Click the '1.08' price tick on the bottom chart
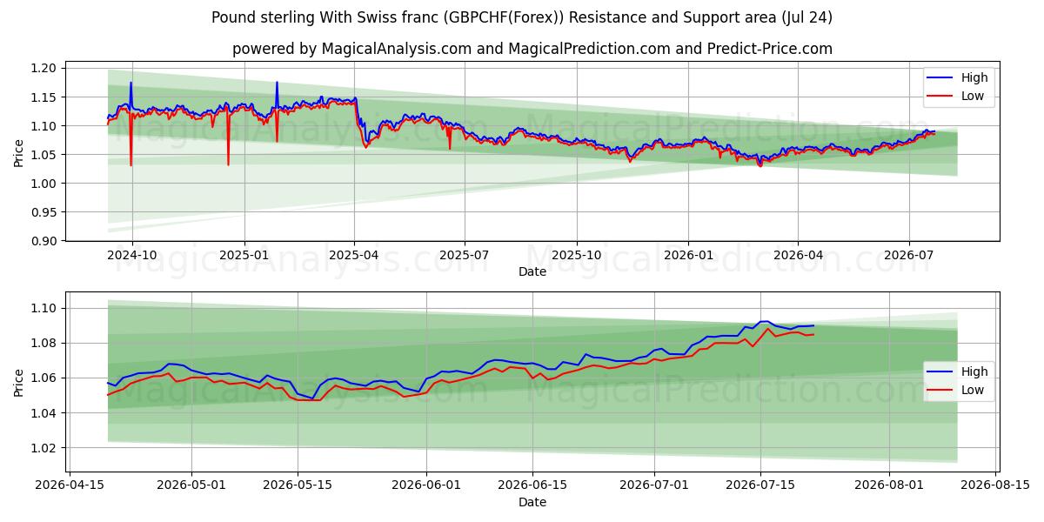 (45, 343)
